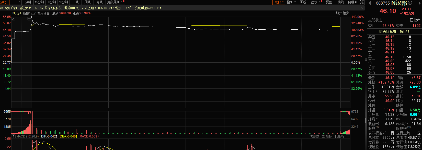Go to previous stock with left arrow
The height and width of the screenshot is (150, 422).
[369, 3]
